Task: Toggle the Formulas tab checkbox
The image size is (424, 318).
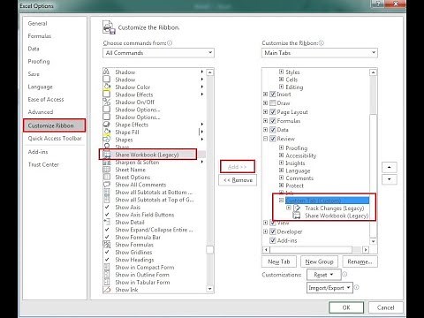Action: [273, 121]
